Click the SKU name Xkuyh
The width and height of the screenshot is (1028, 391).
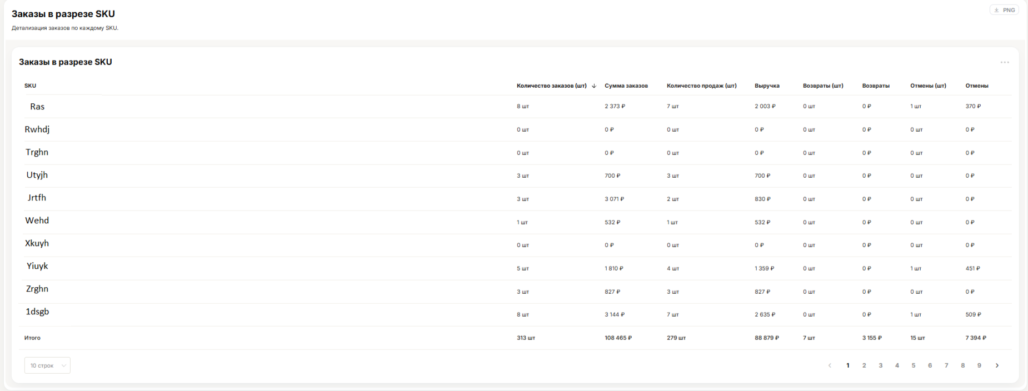coord(37,243)
